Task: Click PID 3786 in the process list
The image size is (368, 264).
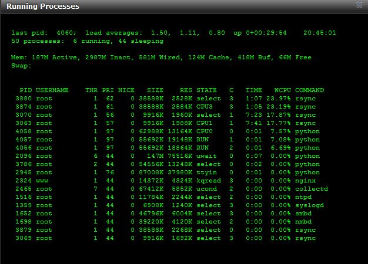Action: 24,164
